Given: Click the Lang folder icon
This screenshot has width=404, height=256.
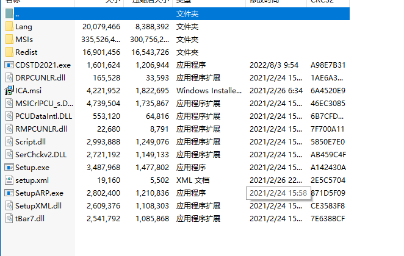Looking at the screenshot, I should [9, 26].
